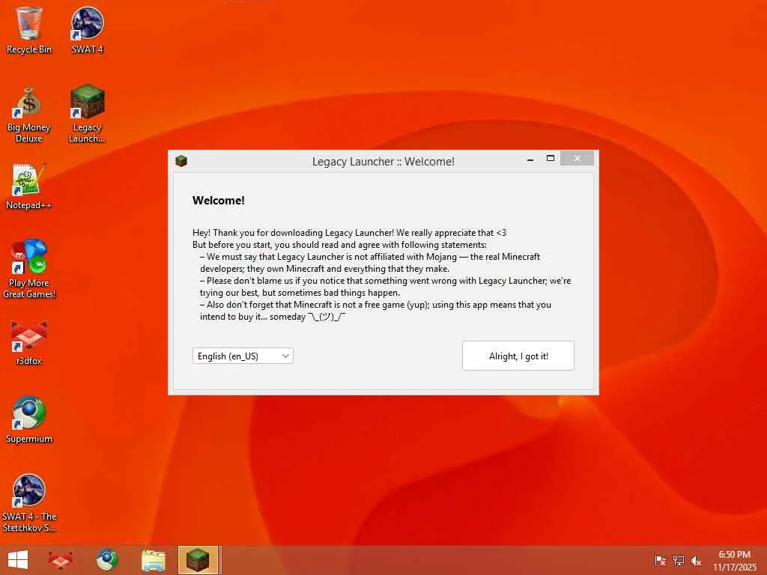Screen dimensions: 767x575
Task: Select the Notepad++ desktop icon
Action: pos(29,186)
